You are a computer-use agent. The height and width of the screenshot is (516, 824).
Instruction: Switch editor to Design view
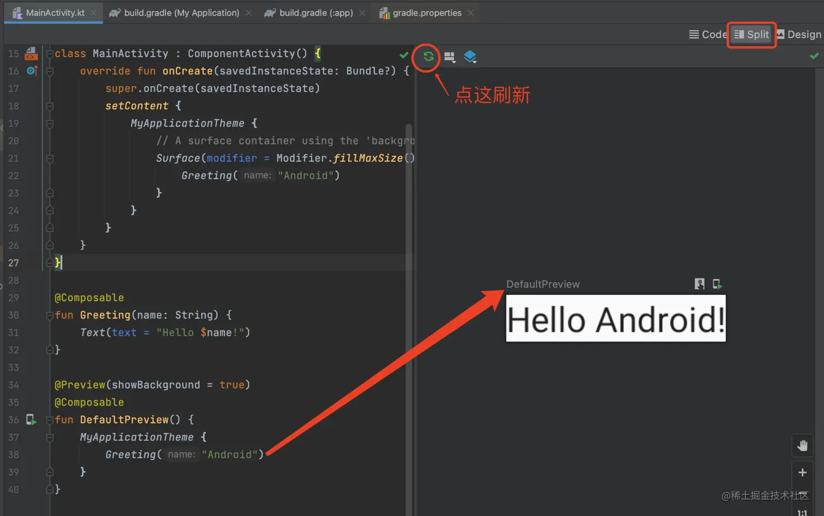[799, 34]
